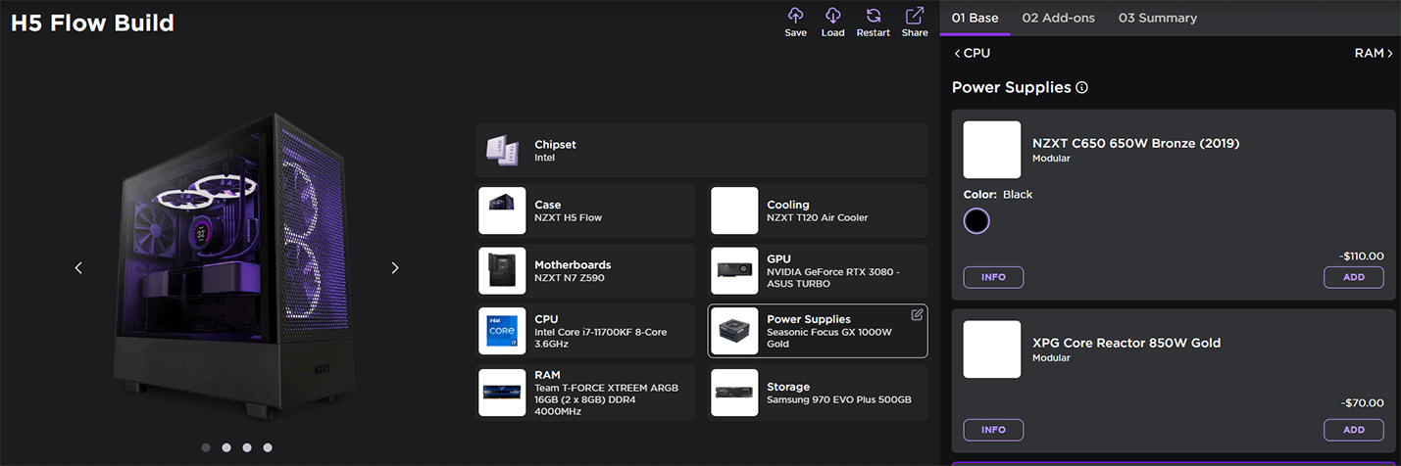Click the Save cloud upload icon
This screenshot has width=1401, height=466.
(x=796, y=15)
